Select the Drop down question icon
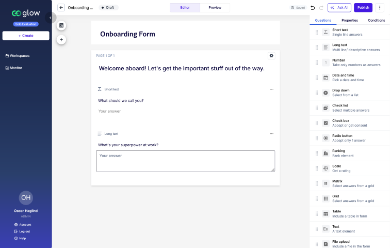Screen dimensions: 390x248 326,93
